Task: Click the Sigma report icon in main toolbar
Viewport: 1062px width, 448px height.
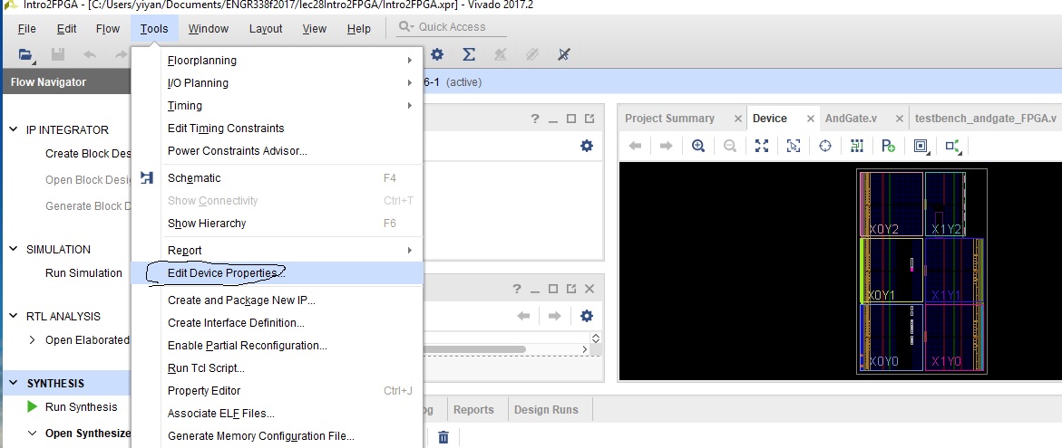Action: [x=469, y=54]
